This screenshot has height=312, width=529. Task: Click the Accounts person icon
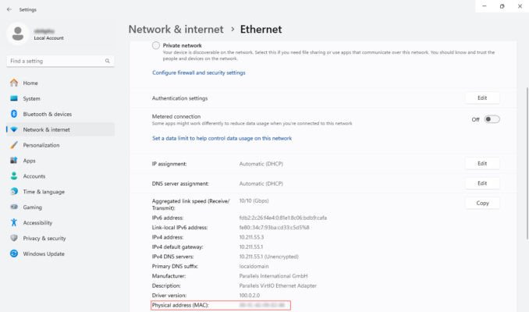[x=14, y=176]
